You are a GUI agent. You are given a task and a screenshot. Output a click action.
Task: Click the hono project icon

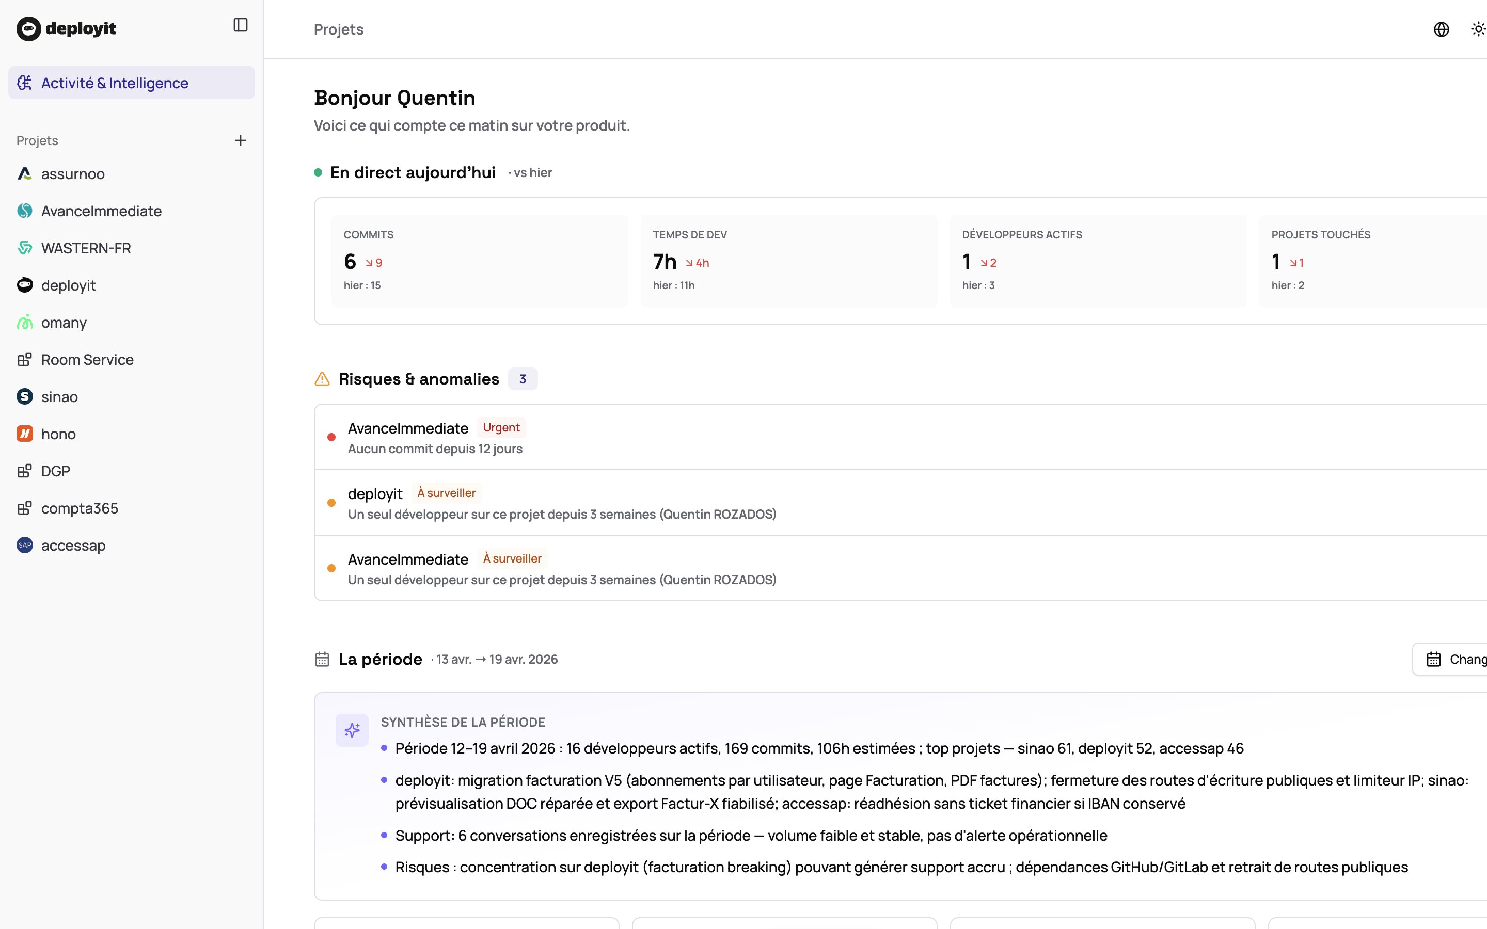click(25, 433)
